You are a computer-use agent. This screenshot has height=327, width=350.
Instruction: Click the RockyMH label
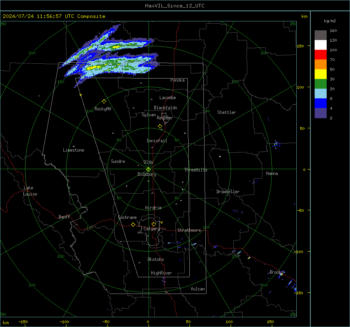tap(103, 109)
